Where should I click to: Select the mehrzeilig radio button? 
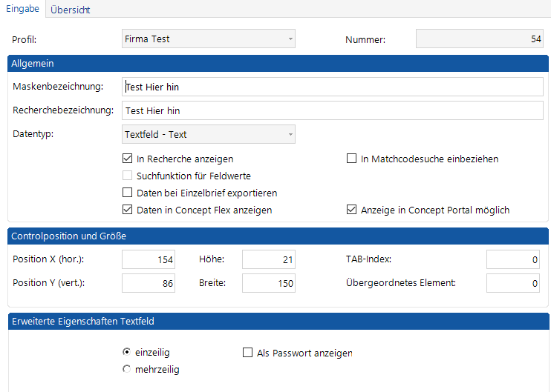127,369
